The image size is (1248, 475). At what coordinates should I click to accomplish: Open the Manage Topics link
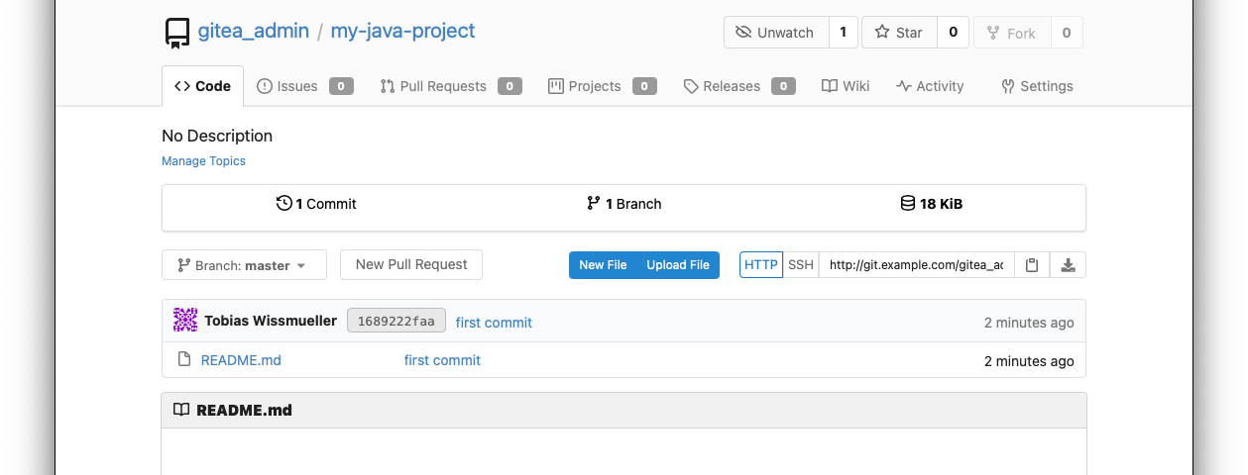[x=203, y=161]
